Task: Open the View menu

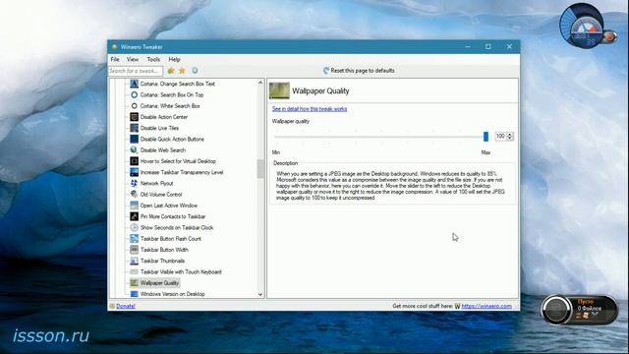Action: click(133, 59)
